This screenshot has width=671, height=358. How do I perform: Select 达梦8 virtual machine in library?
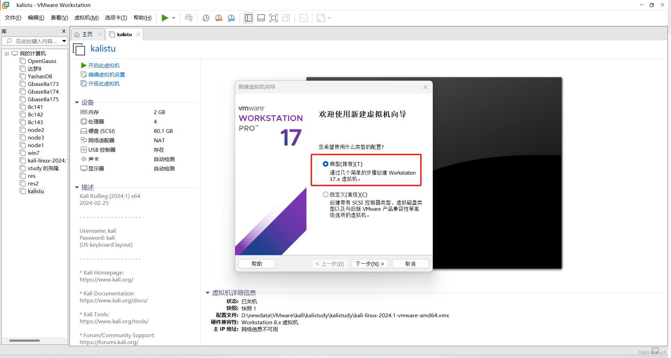34,69
